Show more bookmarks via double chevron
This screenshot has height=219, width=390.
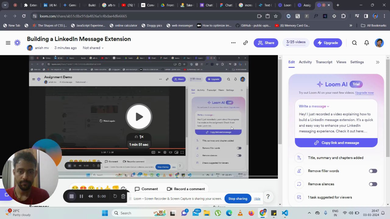click(x=351, y=26)
